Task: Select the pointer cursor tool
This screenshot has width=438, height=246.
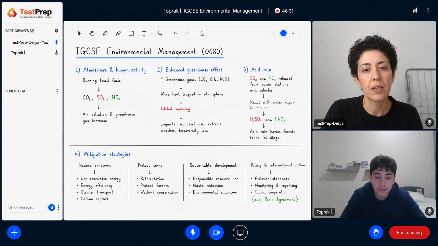Action: pyautogui.click(x=79, y=33)
